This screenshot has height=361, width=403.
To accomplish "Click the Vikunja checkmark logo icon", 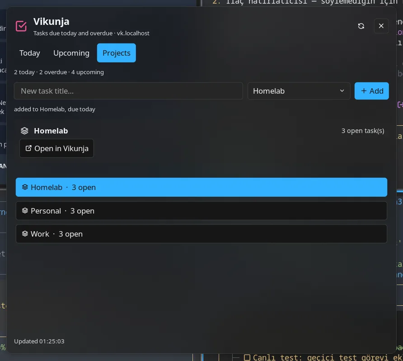I will (21, 26).
